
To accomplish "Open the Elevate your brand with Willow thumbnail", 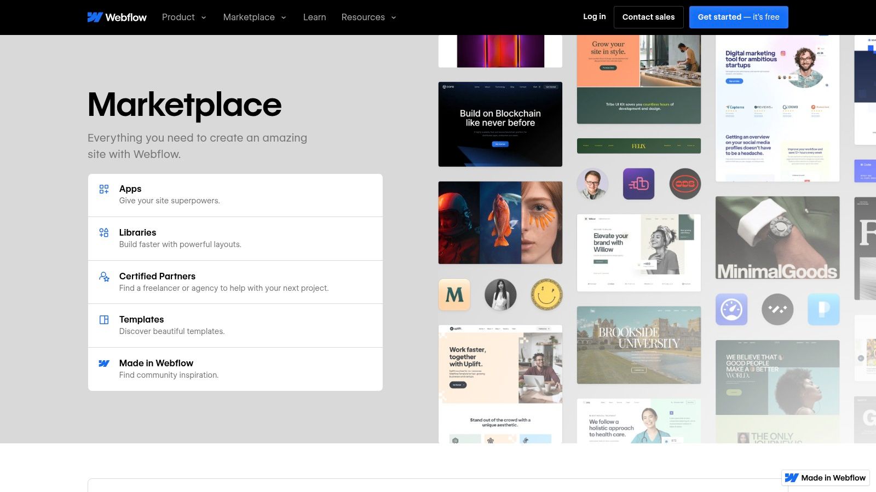I will pyautogui.click(x=639, y=253).
